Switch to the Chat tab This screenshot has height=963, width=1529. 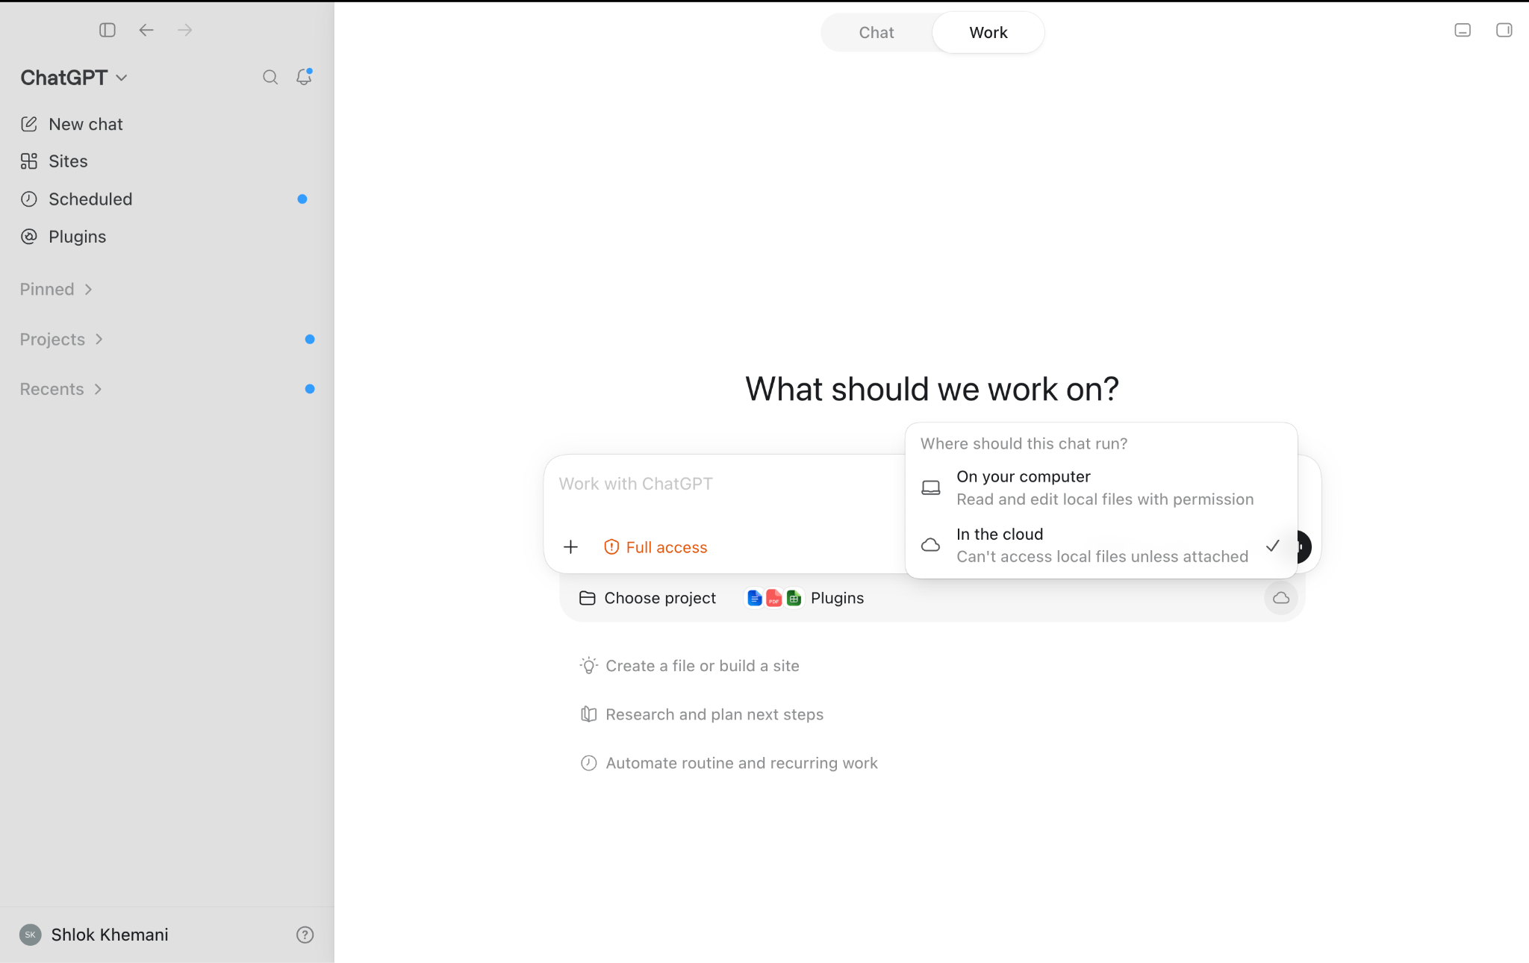pos(876,33)
